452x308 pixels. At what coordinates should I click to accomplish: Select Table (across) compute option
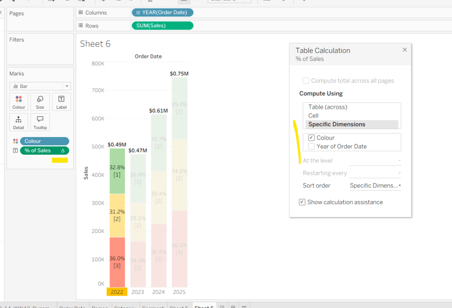(x=327, y=107)
